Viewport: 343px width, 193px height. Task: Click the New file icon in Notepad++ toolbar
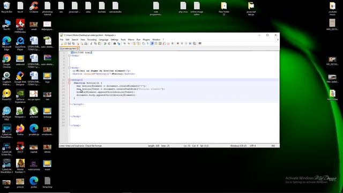pos(62,43)
